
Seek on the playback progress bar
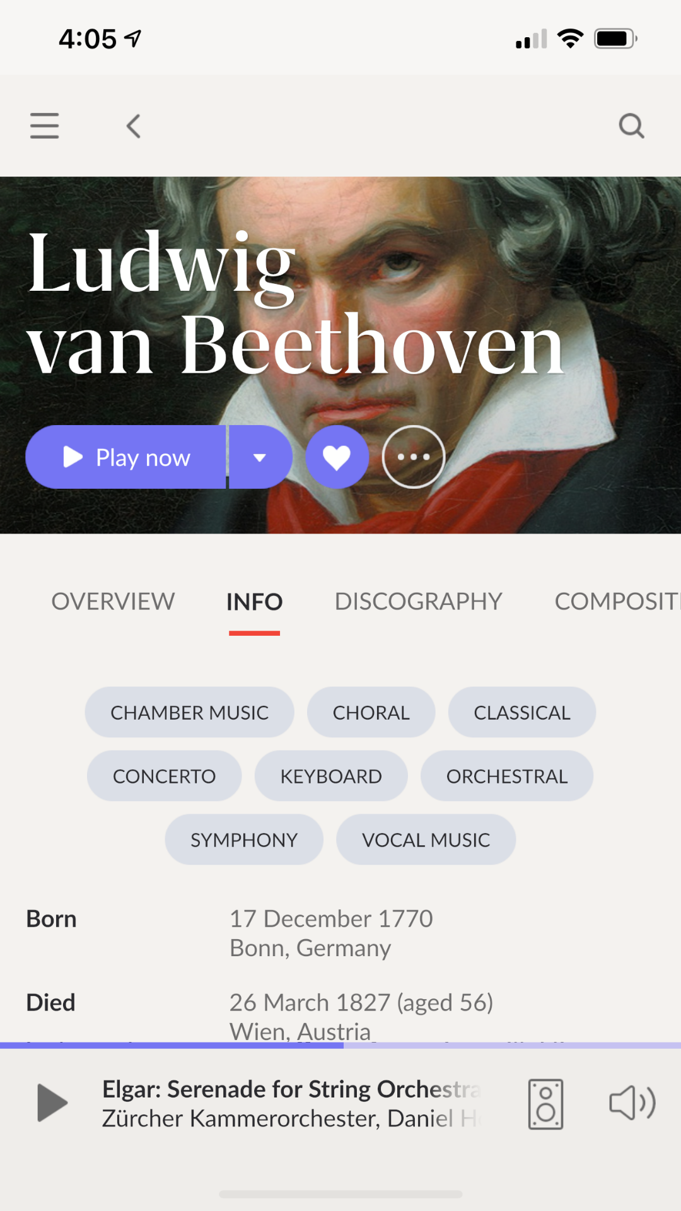click(340, 1045)
